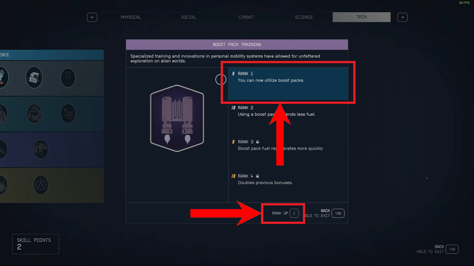The width and height of the screenshot is (474, 266).
Task: Select the locked Rank 3 entry
Action: 288,152
